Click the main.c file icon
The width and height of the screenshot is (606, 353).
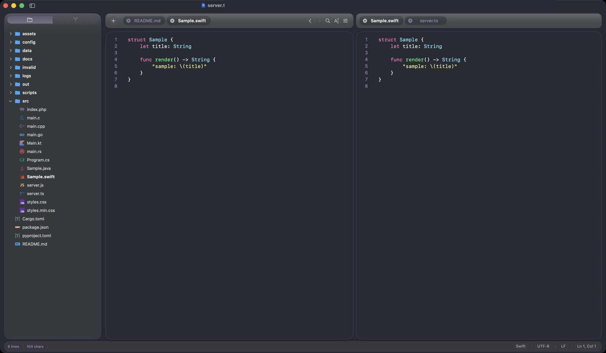point(22,118)
